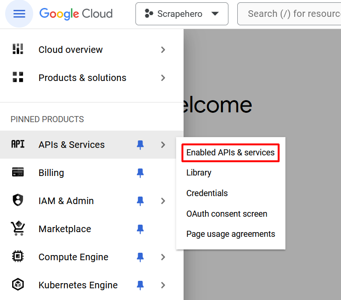Open Compute Engine menu item
Image resolution: width=341 pixels, height=300 pixels.
(92, 257)
